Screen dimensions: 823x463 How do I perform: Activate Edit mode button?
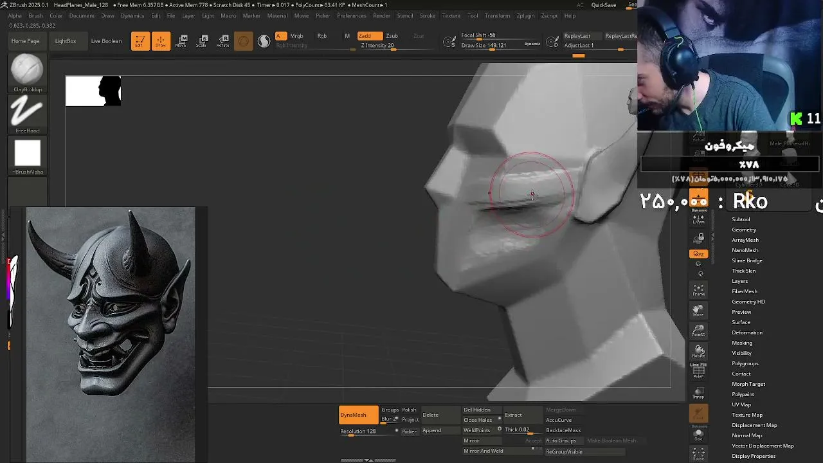coord(140,41)
